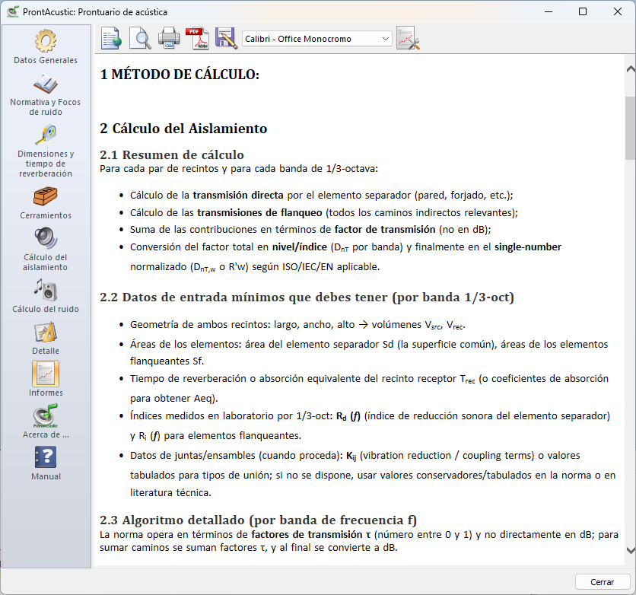Open the Datos Generales section
This screenshot has width=636, height=595.
point(46,46)
